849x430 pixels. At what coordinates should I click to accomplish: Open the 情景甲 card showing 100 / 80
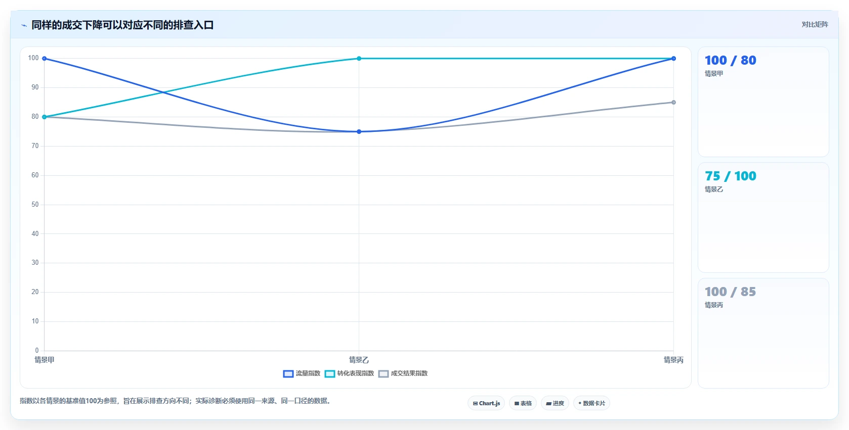click(763, 102)
